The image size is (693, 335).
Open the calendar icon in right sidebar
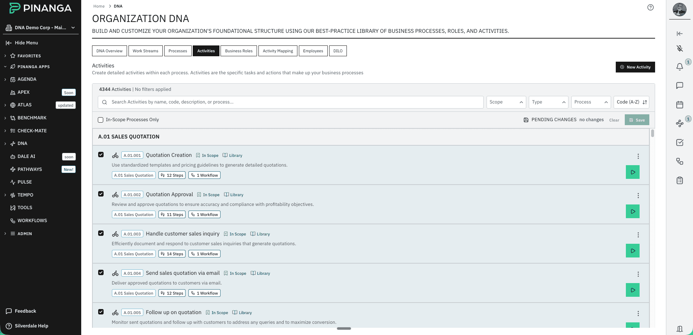tap(679, 105)
